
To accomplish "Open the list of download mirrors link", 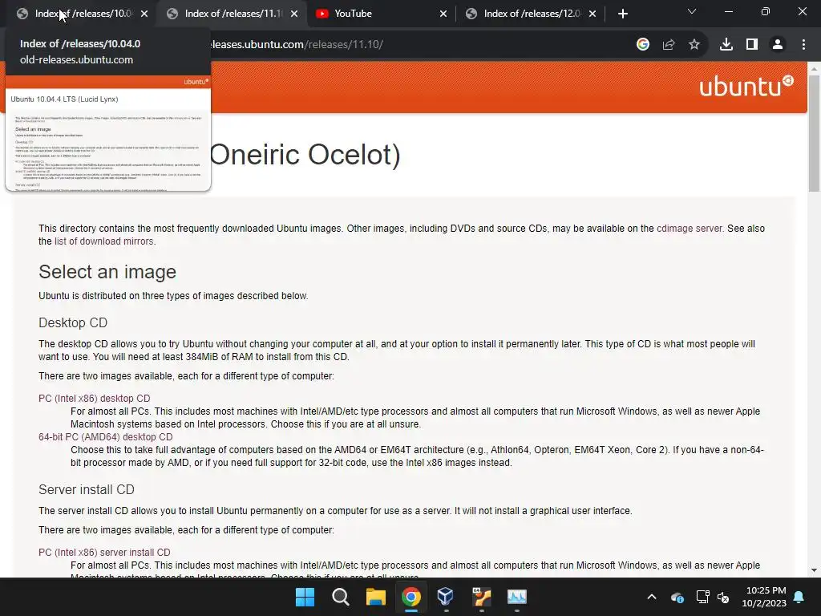I will (x=103, y=241).
